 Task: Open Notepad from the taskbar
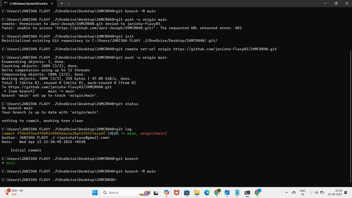[237, 193]
